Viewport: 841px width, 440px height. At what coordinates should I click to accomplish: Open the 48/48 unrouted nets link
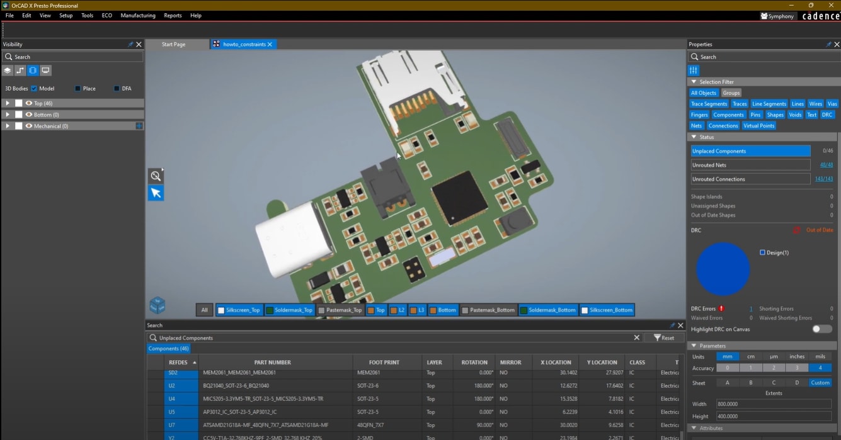tap(827, 165)
